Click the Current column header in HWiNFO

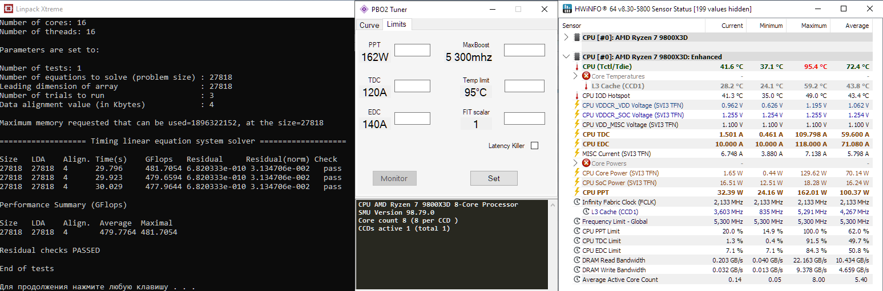pos(725,26)
